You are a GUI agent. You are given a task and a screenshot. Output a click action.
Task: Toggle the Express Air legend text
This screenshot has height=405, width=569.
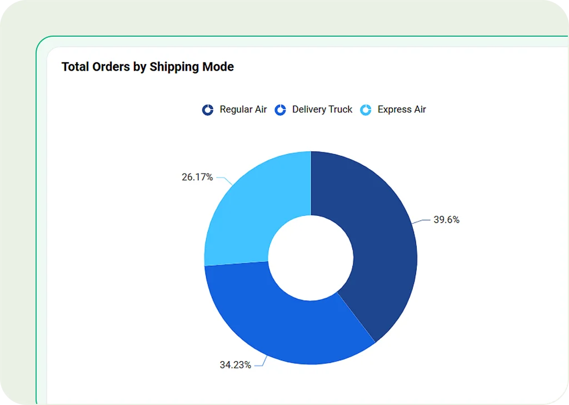pos(401,110)
